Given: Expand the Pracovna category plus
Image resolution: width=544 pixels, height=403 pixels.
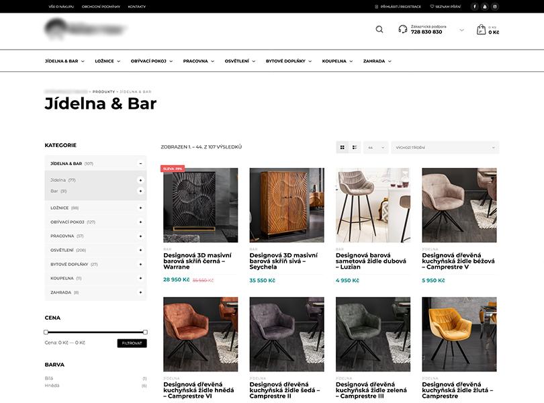Looking at the screenshot, I should (x=140, y=236).
